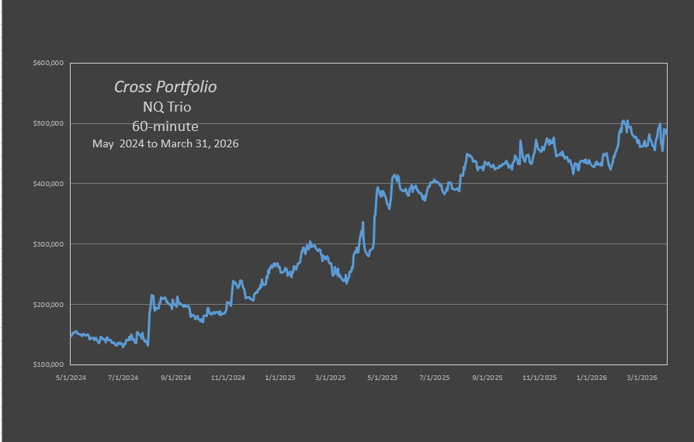Image resolution: width=694 pixels, height=442 pixels.
Task: Click the 9/1/2025 x-axis date label
Action: tap(488, 378)
